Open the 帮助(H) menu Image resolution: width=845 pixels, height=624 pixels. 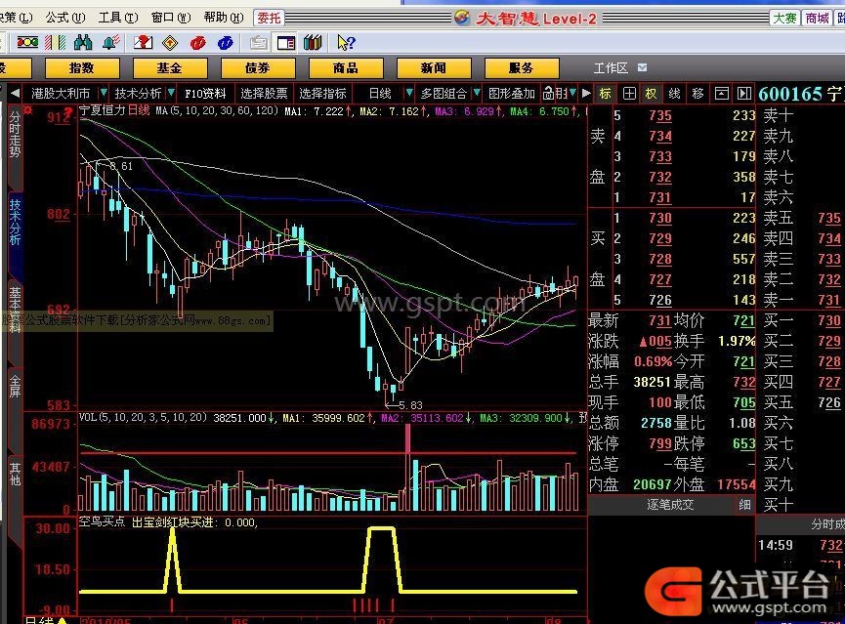coord(224,18)
